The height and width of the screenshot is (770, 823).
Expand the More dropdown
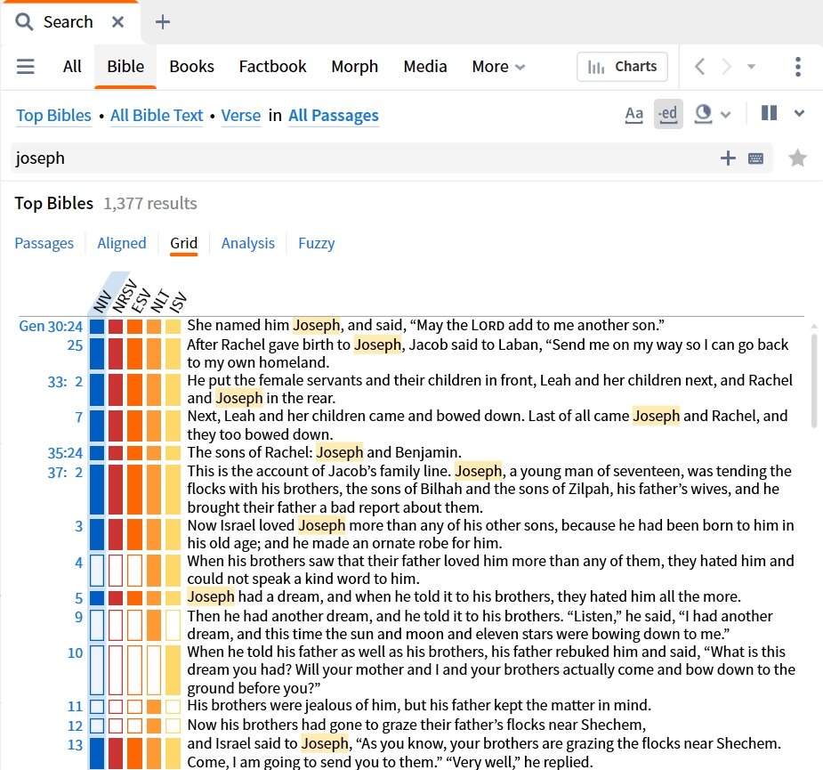tap(498, 67)
